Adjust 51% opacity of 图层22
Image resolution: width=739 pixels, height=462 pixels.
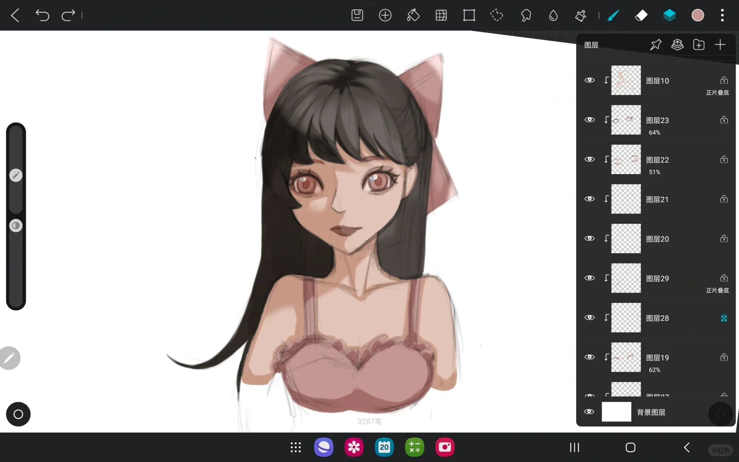(x=654, y=172)
